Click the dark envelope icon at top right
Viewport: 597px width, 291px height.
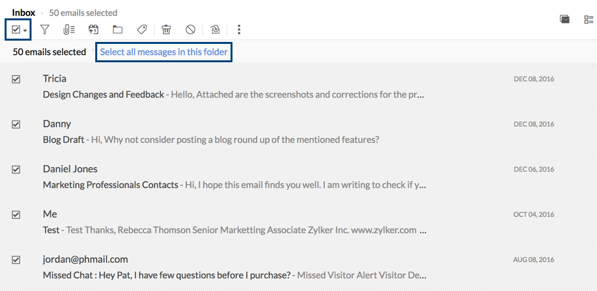tap(564, 20)
